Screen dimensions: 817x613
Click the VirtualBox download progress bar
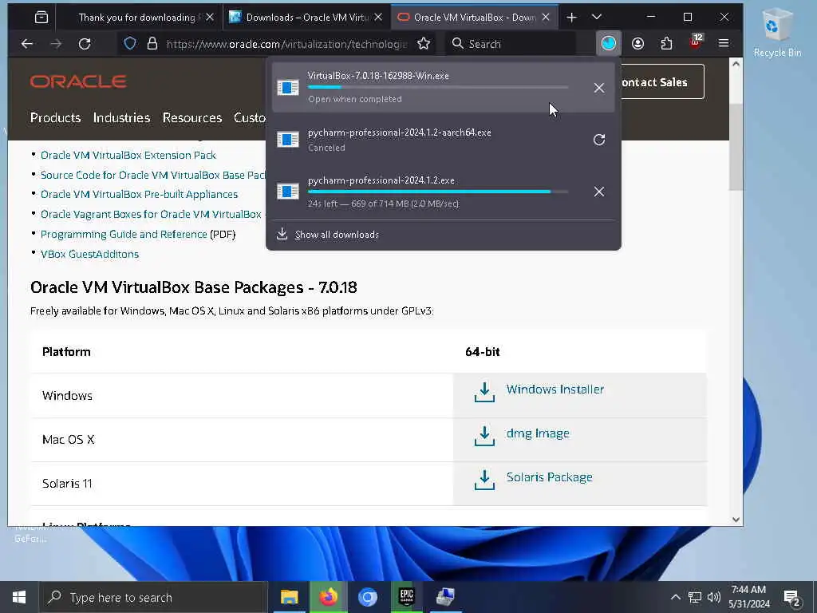[438, 87]
